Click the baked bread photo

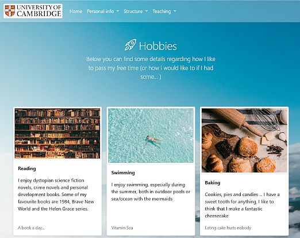click(x=244, y=140)
